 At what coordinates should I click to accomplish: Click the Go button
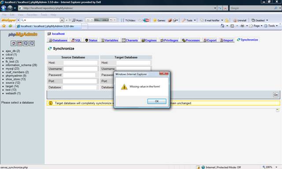tap(275, 95)
